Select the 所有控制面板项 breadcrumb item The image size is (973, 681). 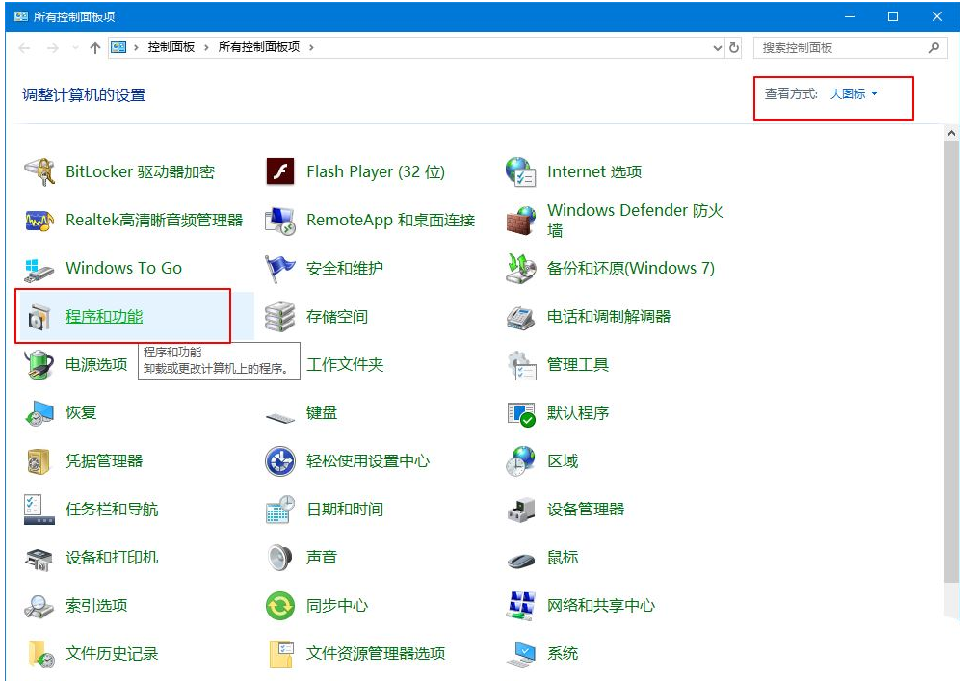pyautogui.click(x=259, y=48)
